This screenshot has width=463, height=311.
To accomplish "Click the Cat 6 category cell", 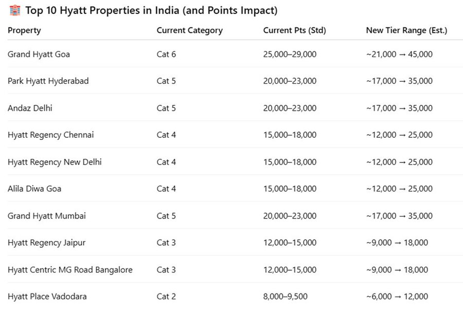I will 166,54.
